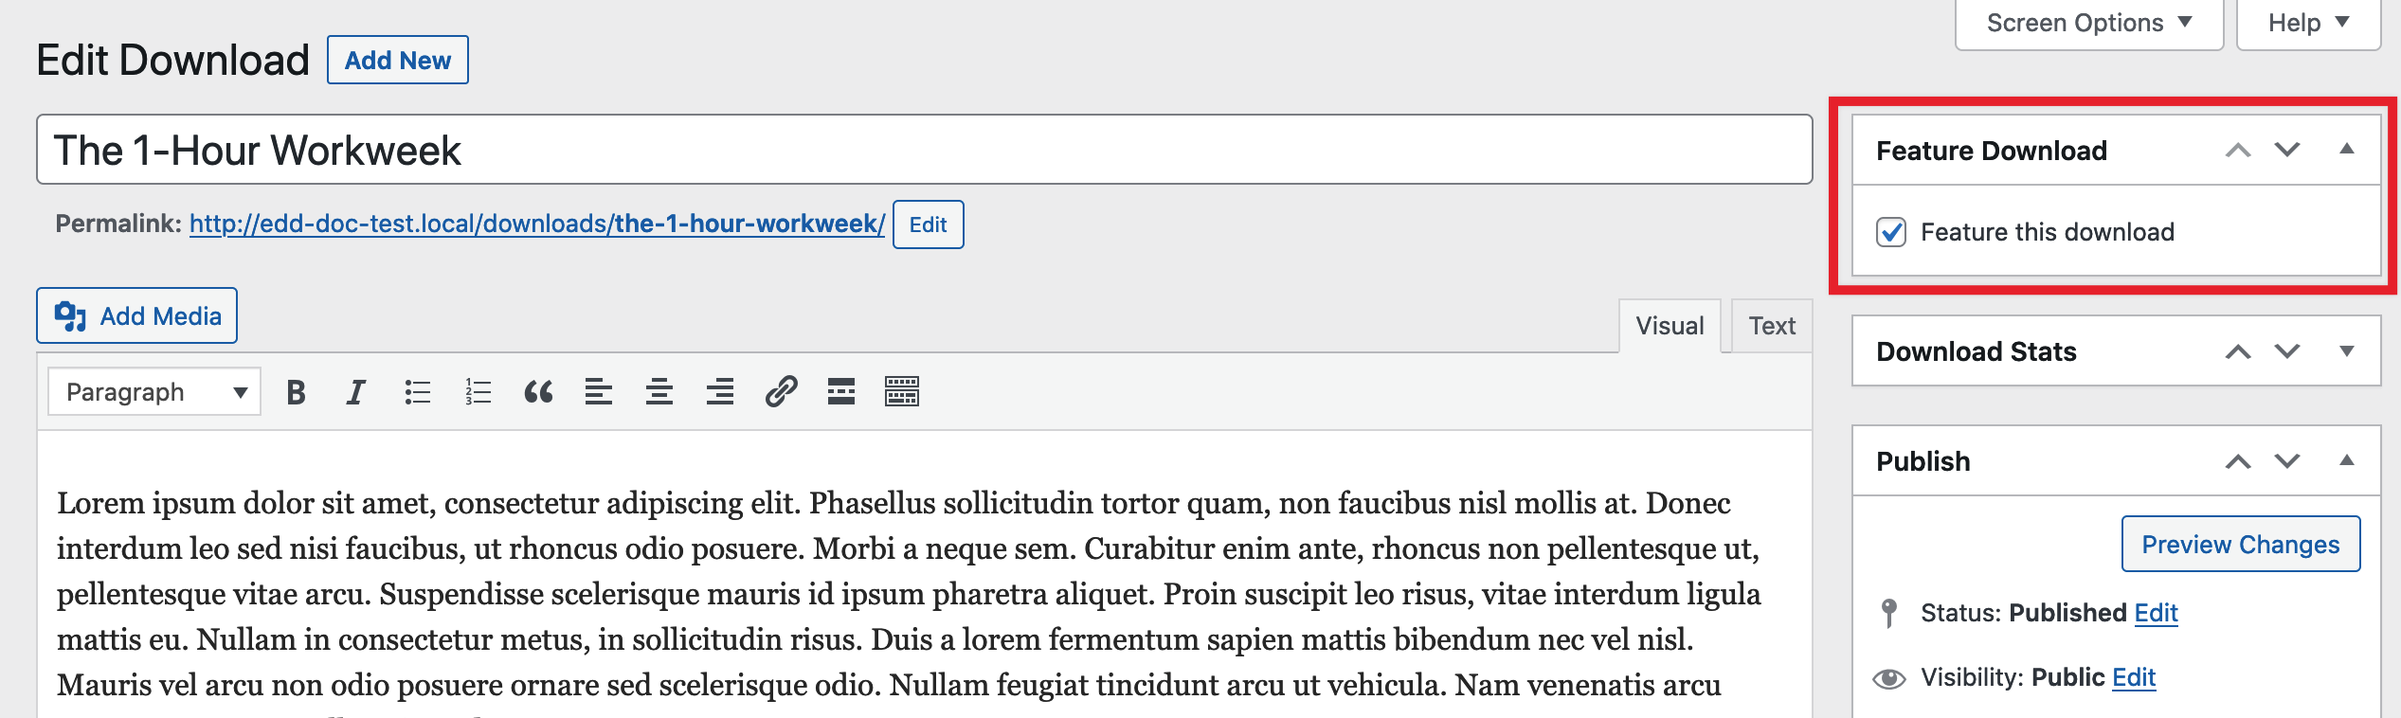Switch to the Visual editor tab

click(1670, 326)
